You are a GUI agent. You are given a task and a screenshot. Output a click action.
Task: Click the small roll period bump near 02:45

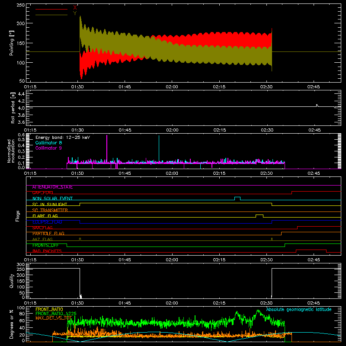coord(317,106)
